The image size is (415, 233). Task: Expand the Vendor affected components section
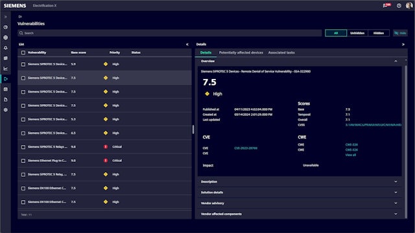pos(396,214)
